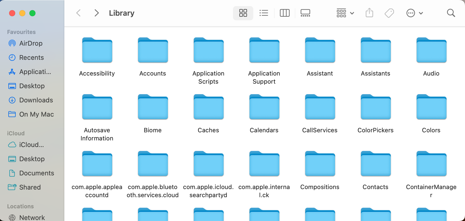Click the Search magnifier icon
This screenshot has width=465, height=221.
pyautogui.click(x=451, y=13)
